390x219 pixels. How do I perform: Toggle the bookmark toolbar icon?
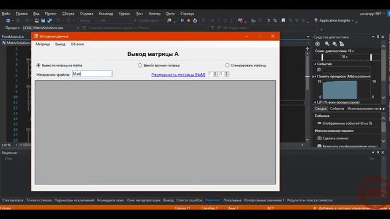pos(283,21)
